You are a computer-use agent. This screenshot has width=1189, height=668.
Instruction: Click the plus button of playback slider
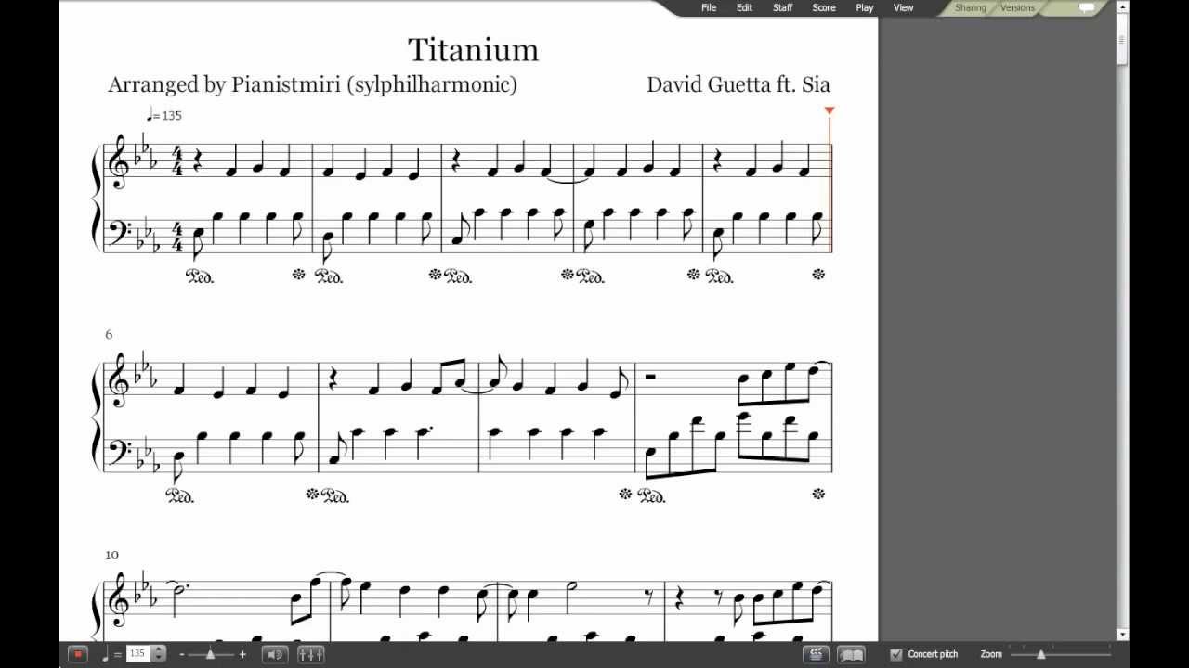point(242,654)
